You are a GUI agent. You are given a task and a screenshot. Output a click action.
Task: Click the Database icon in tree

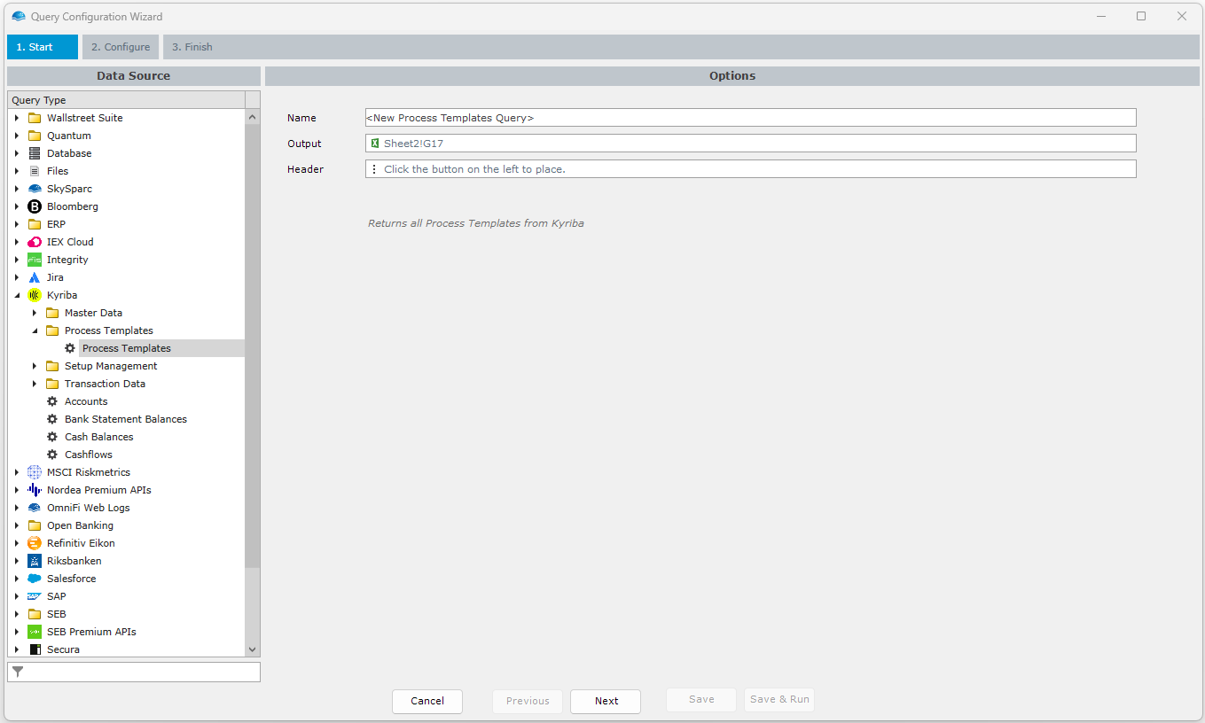(35, 153)
